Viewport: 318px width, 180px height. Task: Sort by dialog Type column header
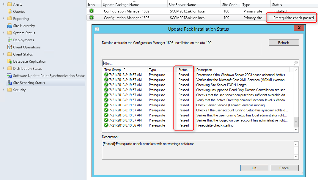point(162,70)
